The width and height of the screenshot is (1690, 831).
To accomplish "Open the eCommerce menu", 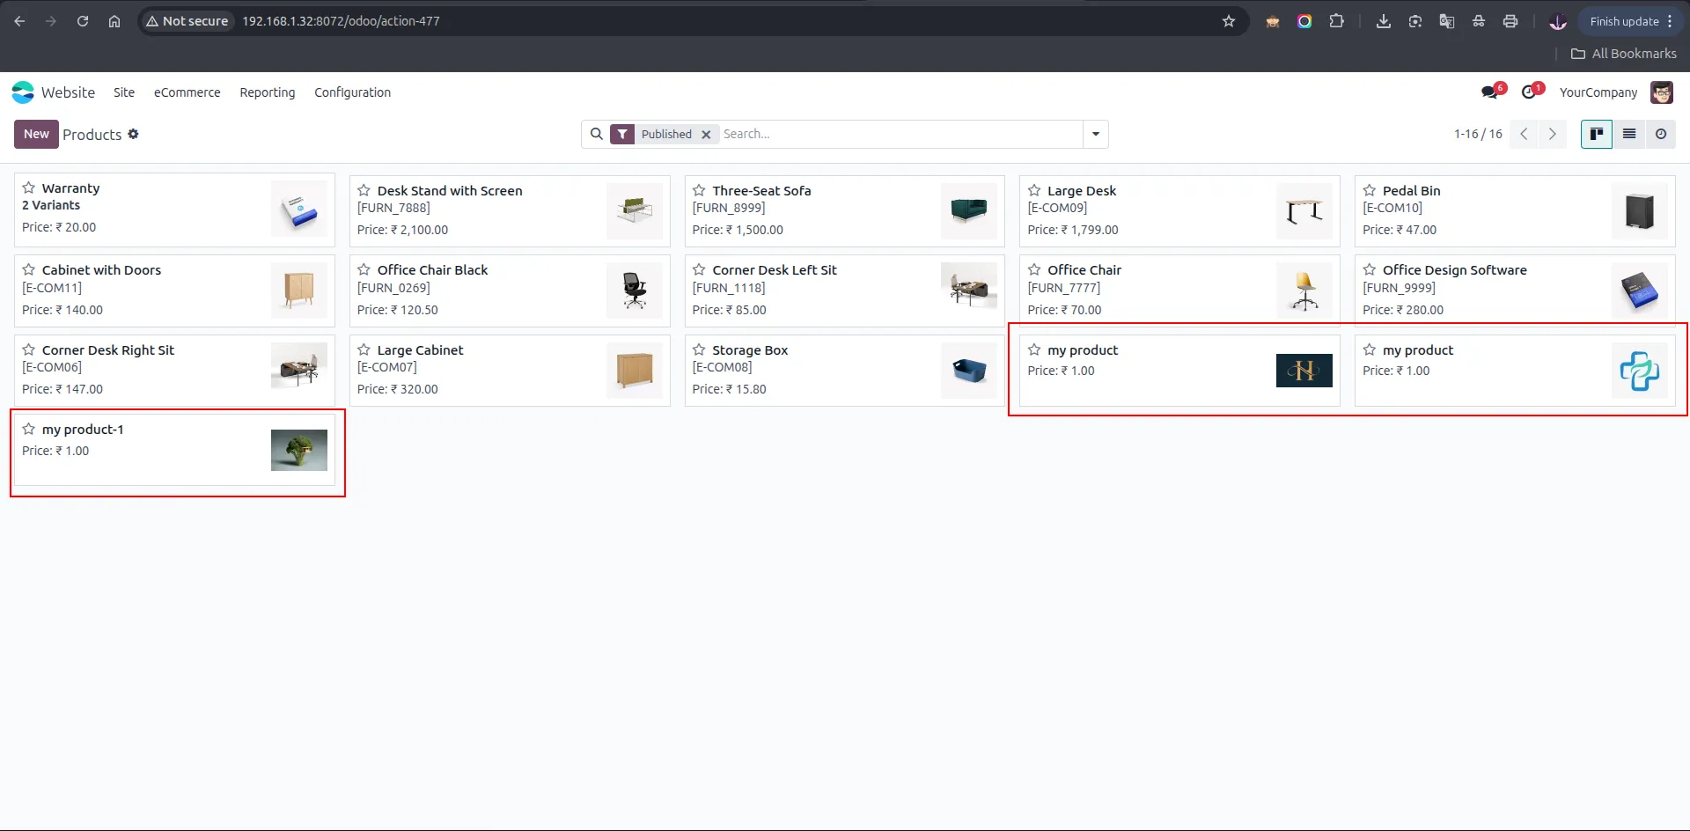I will [x=187, y=92].
